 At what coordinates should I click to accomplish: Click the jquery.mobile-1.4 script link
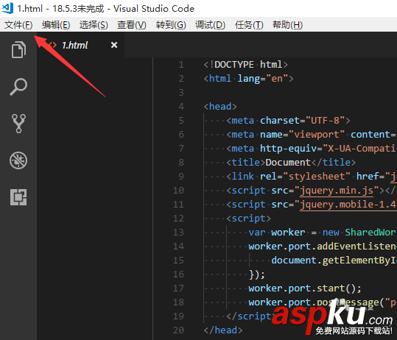(348, 205)
